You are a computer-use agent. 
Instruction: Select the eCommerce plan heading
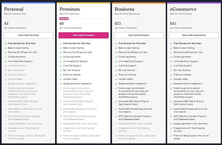[183, 9]
